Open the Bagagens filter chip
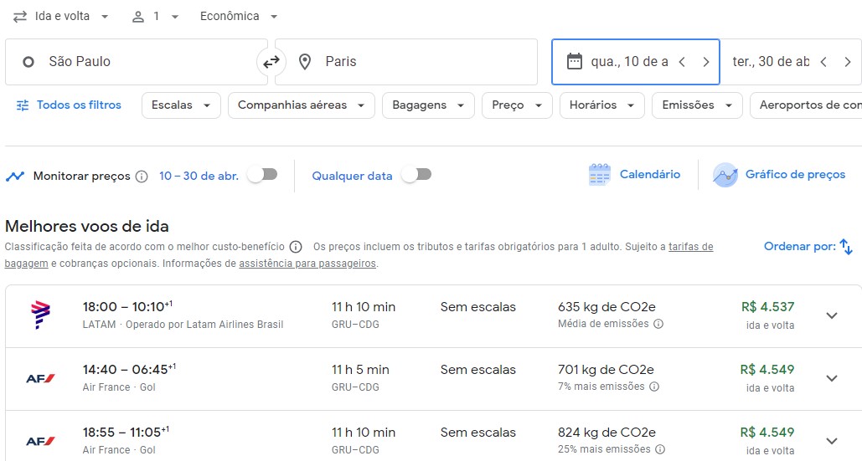Image resolution: width=862 pixels, height=461 pixels. (x=427, y=105)
